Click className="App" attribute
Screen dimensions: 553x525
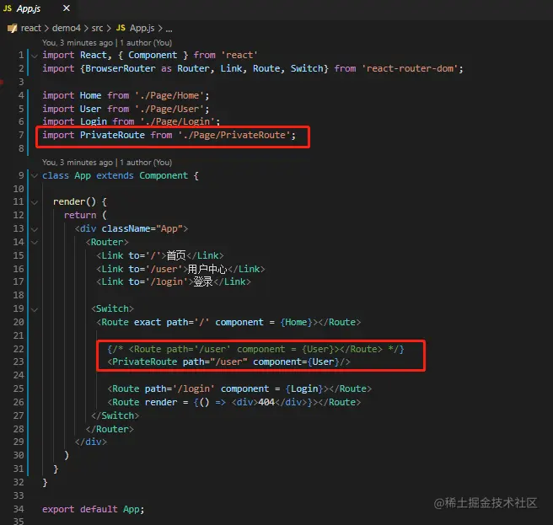142,228
